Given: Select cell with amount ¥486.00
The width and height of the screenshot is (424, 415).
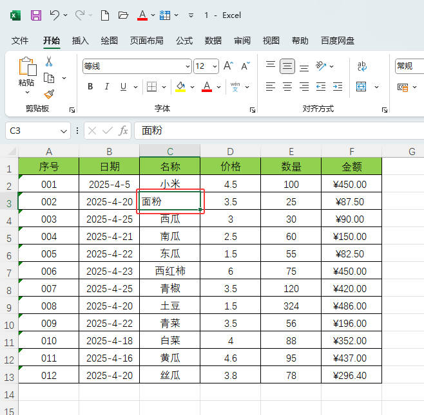Looking at the screenshot, I should coord(352,306).
